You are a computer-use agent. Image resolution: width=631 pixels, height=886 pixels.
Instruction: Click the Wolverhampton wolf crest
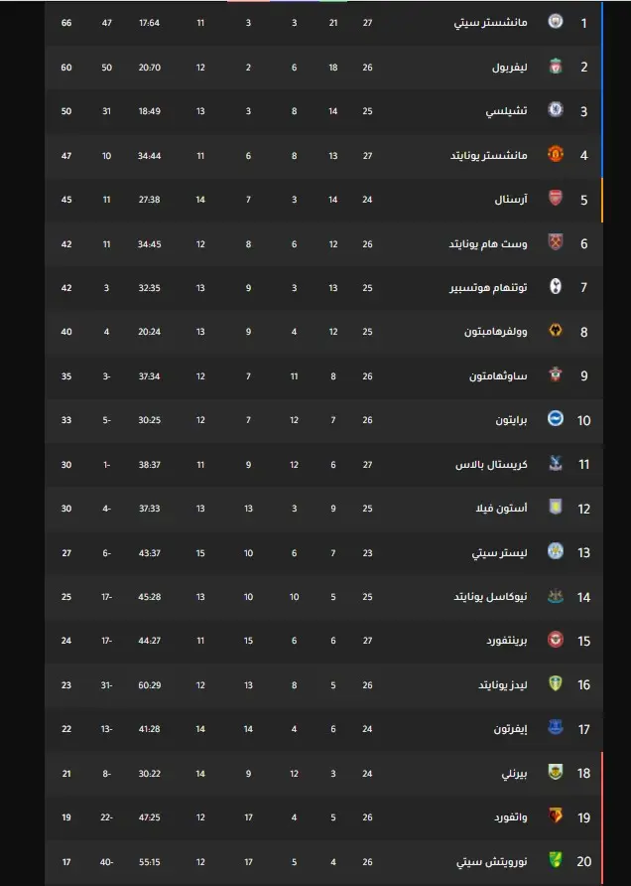[556, 331]
